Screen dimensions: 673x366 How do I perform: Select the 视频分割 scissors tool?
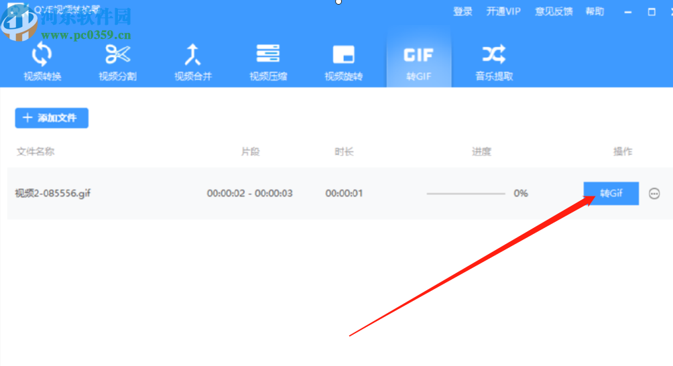[x=117, y=62]
